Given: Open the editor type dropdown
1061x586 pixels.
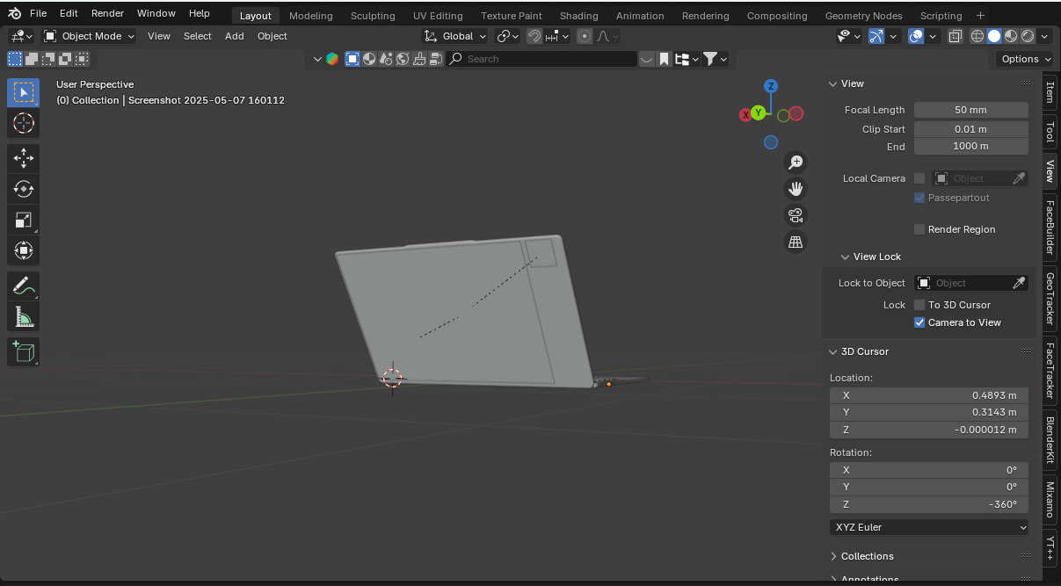Looking at the screenshot, I should 21,36.
